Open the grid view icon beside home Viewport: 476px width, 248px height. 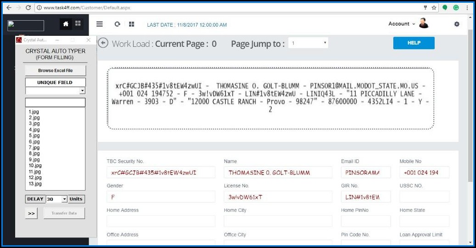coord(78,24)
